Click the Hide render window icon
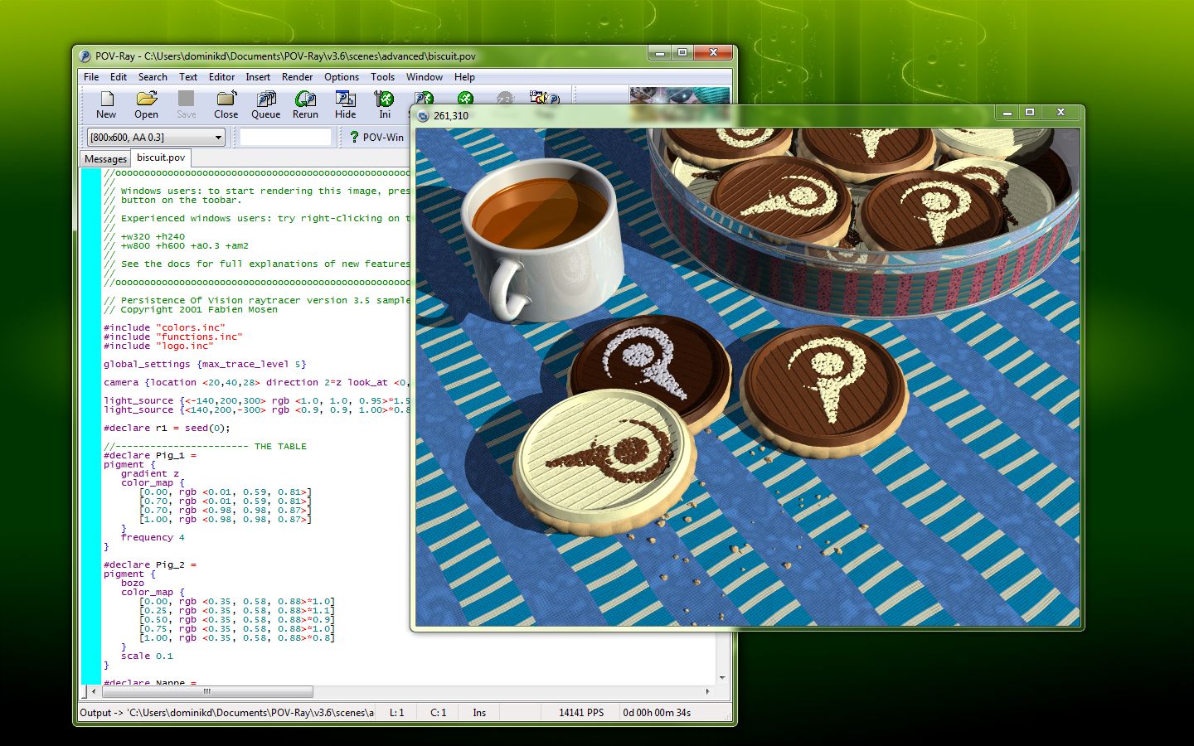The width and height of the screenshot is (1194, 746). coord(345,105)
